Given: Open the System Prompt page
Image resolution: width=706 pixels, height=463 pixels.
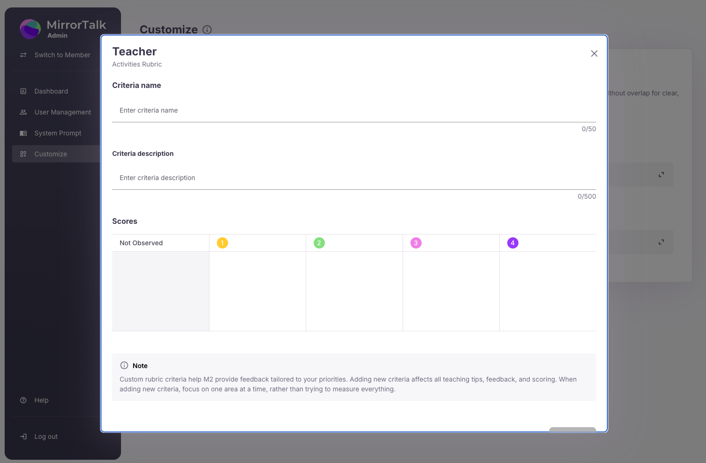Looking at the screenshot, I should 58,133.
